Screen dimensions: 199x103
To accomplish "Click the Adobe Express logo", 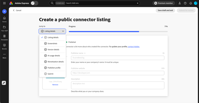I will [x=11, y=3].
